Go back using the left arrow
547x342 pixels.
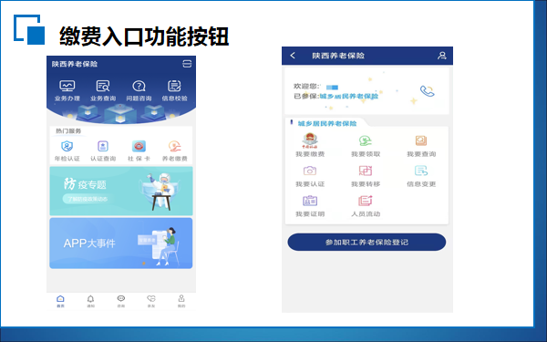[x=293, y=56]
